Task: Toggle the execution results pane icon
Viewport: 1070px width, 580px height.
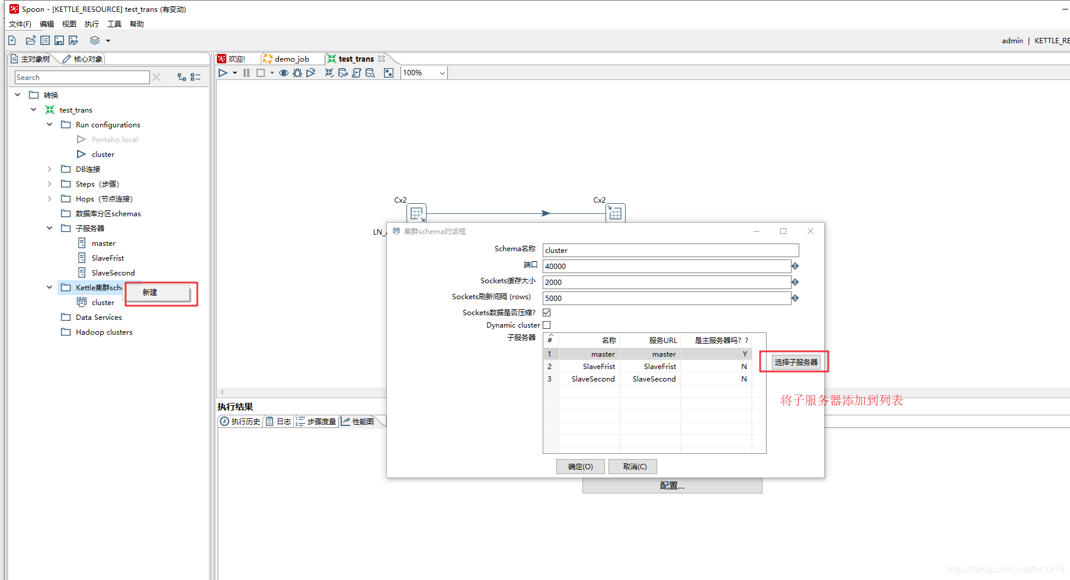Action: click(x=389, y=73)
